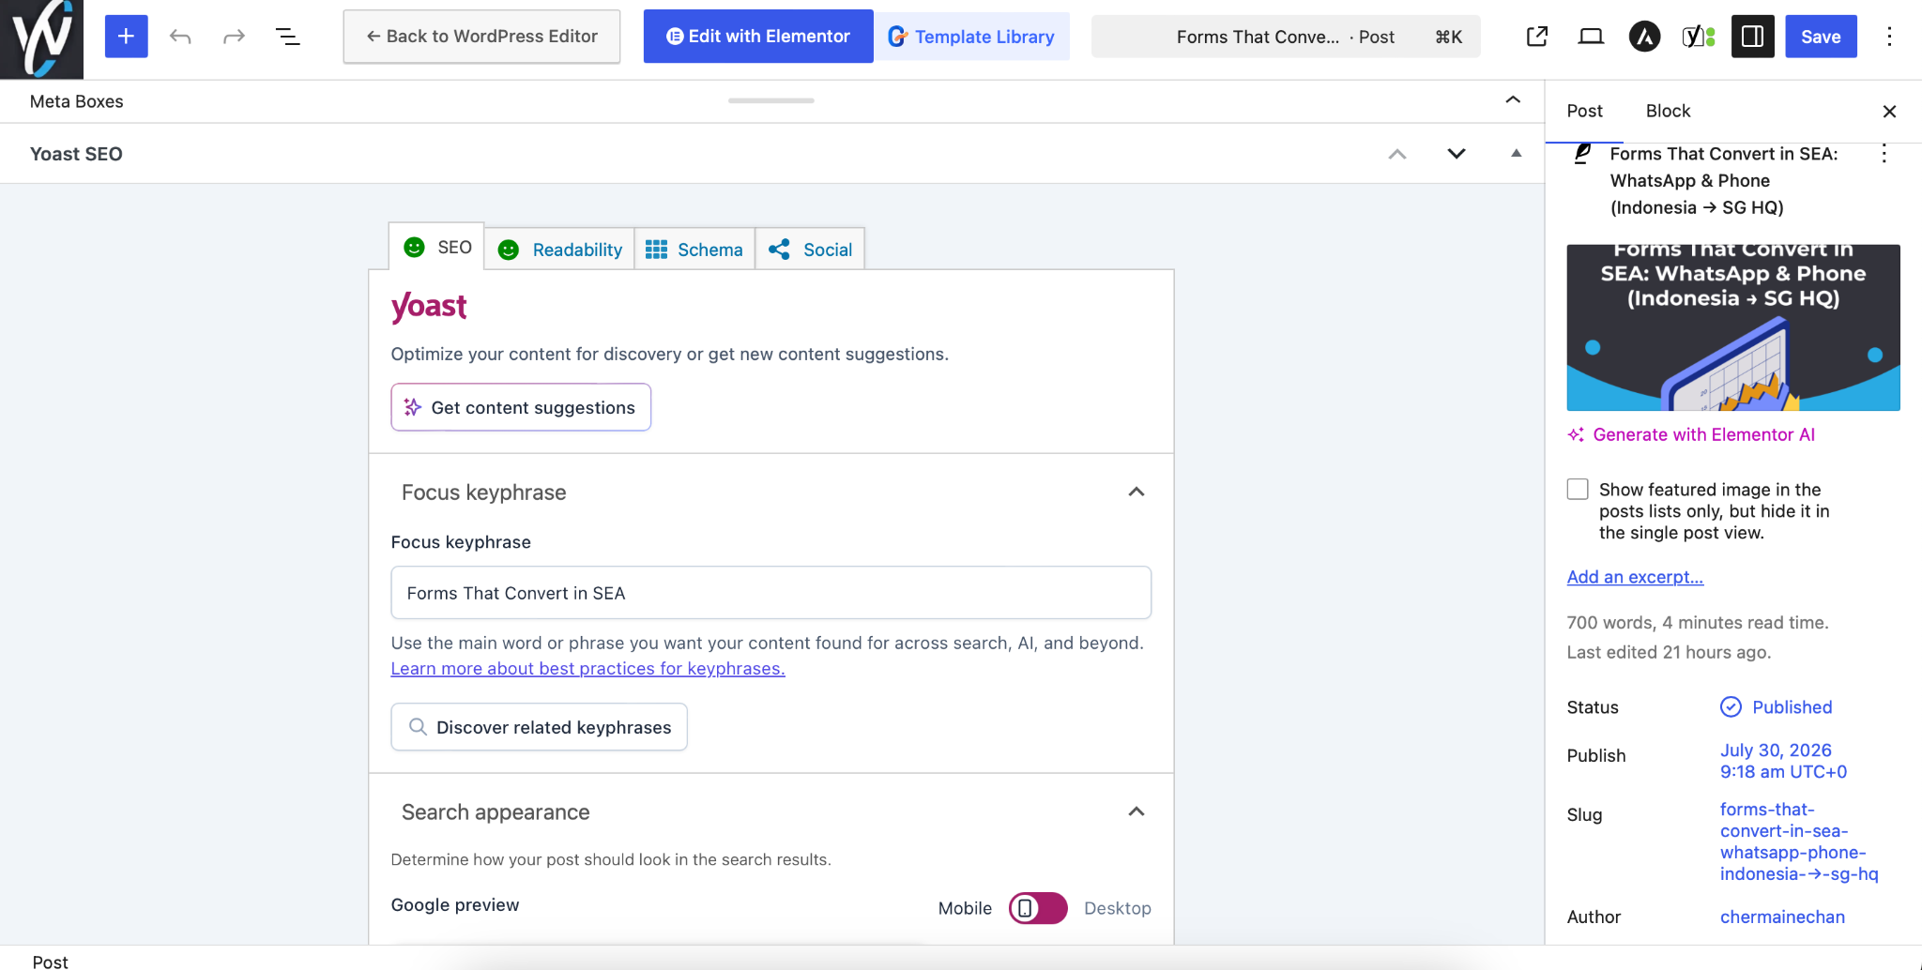Click the Schema grid icon

click(656, 250)
